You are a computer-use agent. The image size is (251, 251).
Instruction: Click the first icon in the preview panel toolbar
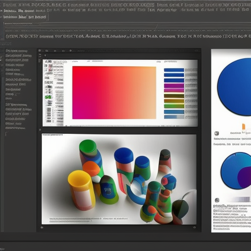pos(40,50)
